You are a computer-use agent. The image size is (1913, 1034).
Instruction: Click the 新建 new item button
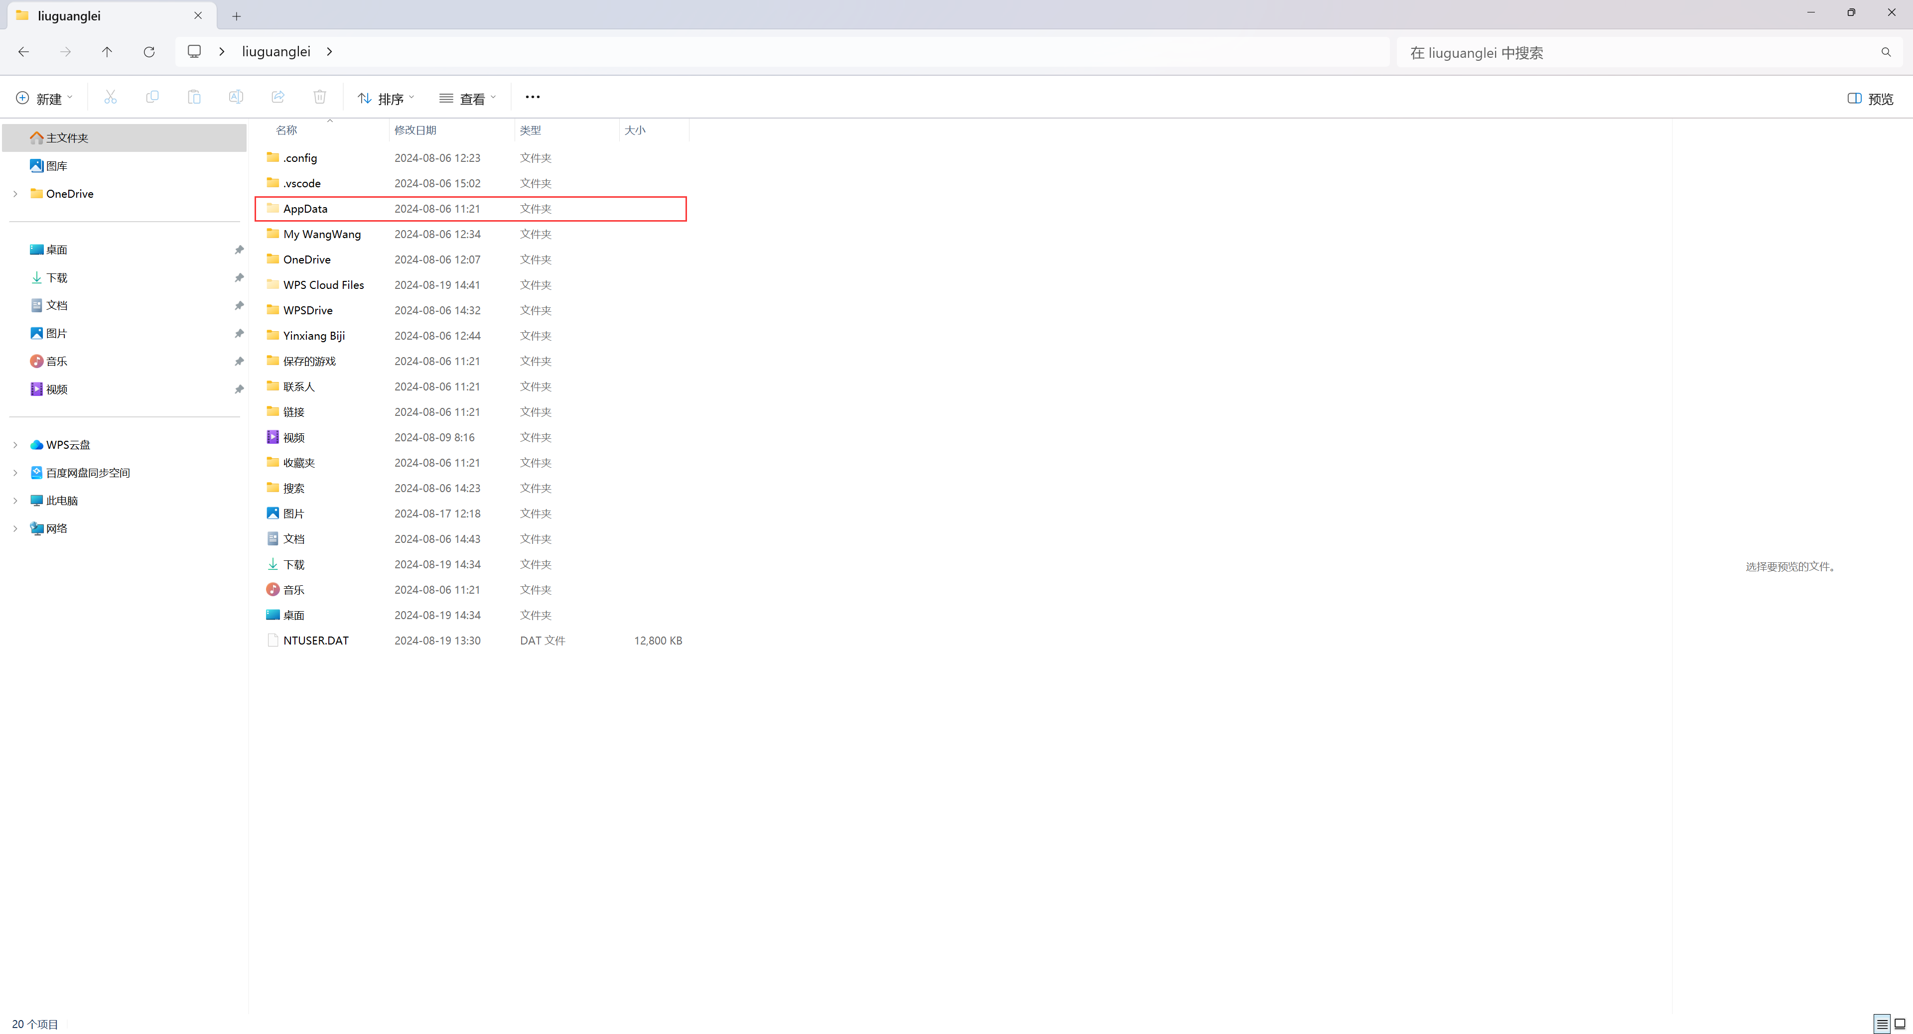point(44,99)
